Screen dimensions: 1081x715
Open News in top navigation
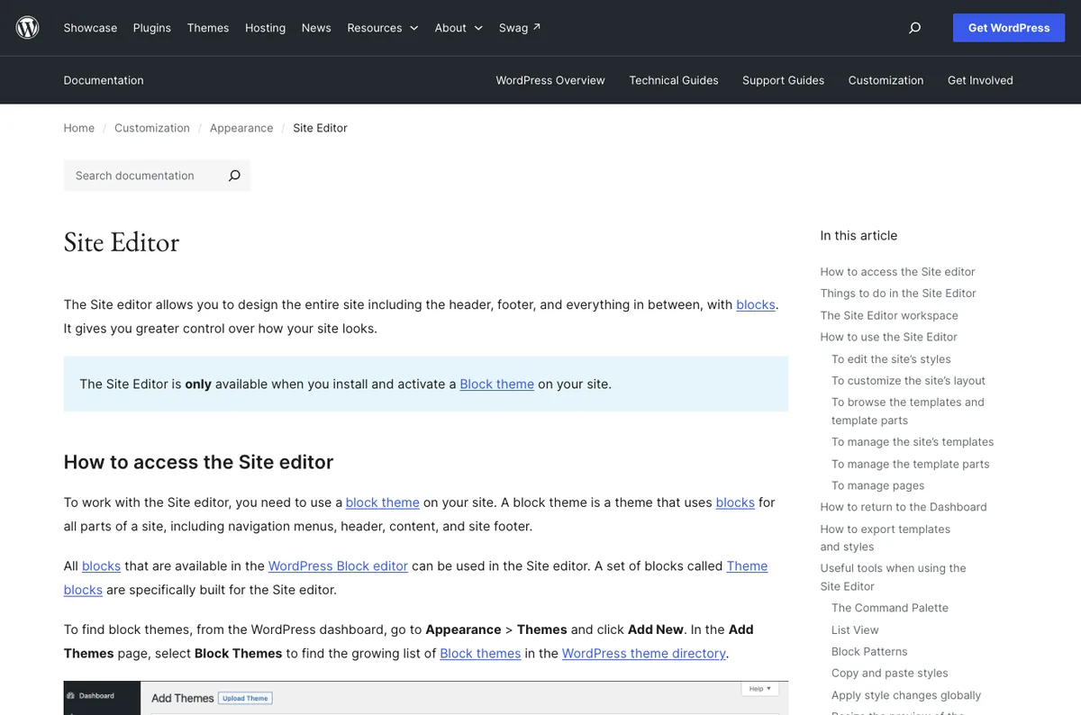pyautogui.click(x=316, y=28)
